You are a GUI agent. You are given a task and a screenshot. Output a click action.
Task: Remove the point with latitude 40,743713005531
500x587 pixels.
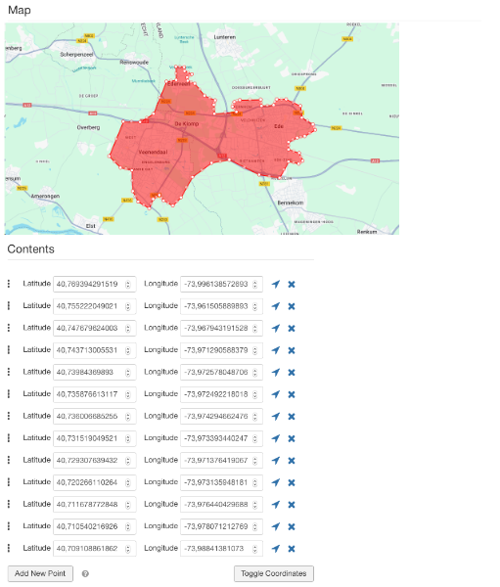tap(292, 350)
